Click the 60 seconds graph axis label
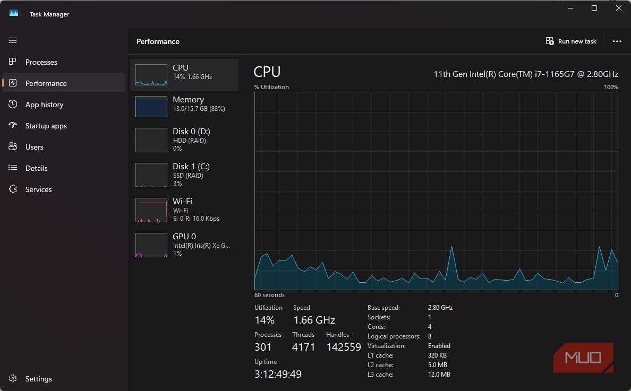Viewport: 631px width, 391px height. tap(269, 295)
